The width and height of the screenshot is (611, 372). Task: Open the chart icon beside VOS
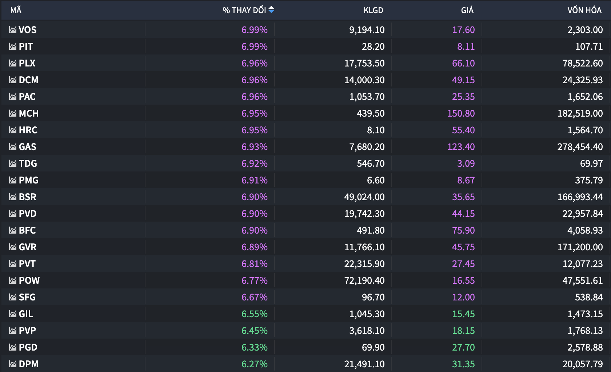click(x=13, y=30)
